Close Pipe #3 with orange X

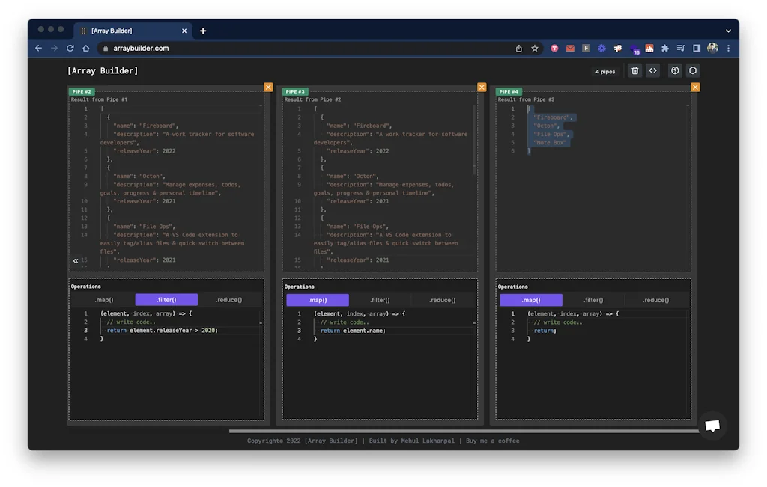pos(482,87)
